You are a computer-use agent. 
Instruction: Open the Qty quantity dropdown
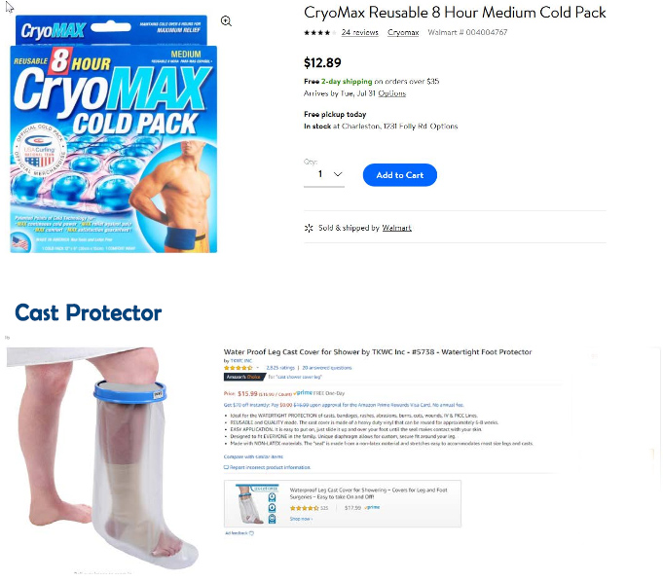[324, 174]
